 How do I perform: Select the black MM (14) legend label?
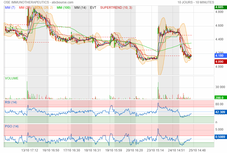(x=80, y=8)
